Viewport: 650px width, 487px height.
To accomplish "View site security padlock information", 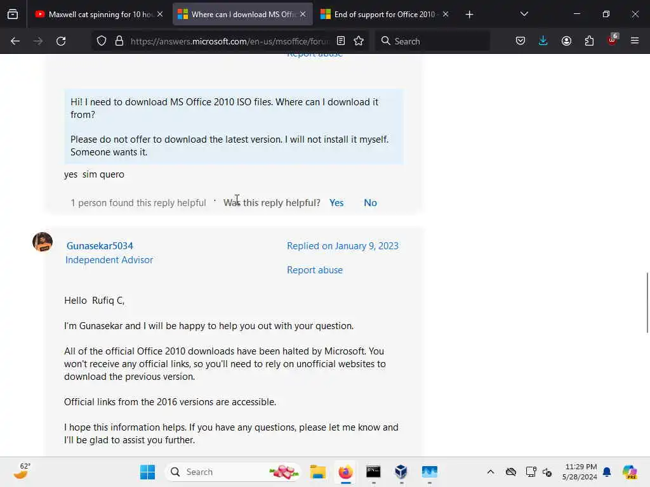I will click(x=119, y=41).
